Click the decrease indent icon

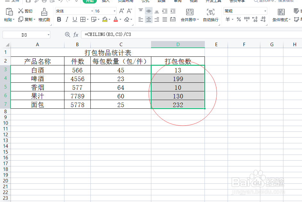[x=165, y=11]
